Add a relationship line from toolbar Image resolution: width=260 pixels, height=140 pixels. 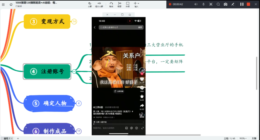pyautogui.click(x=111, y=5)
